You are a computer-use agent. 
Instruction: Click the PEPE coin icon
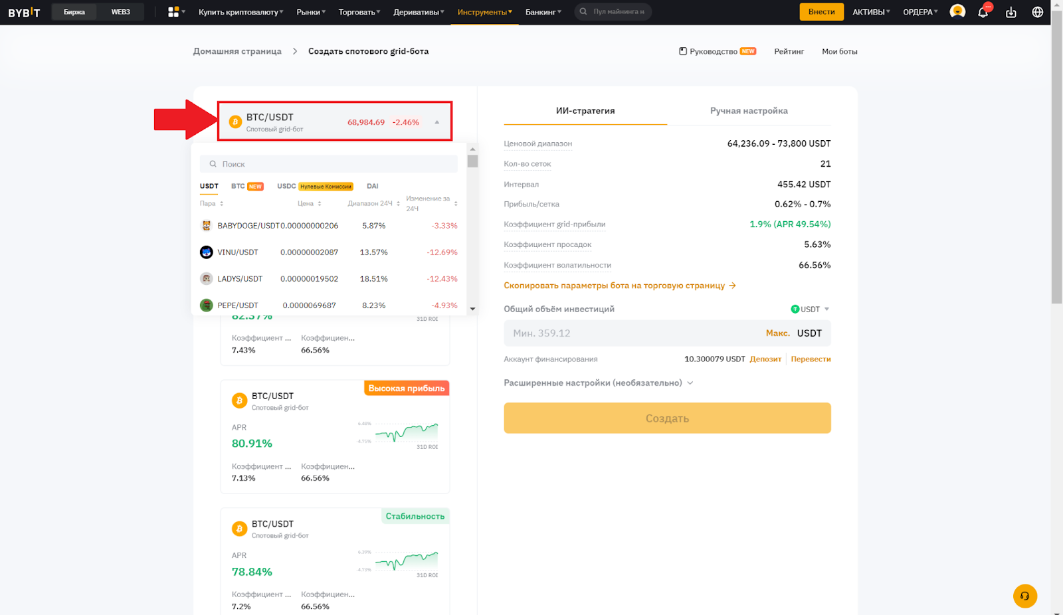[206, 306]
